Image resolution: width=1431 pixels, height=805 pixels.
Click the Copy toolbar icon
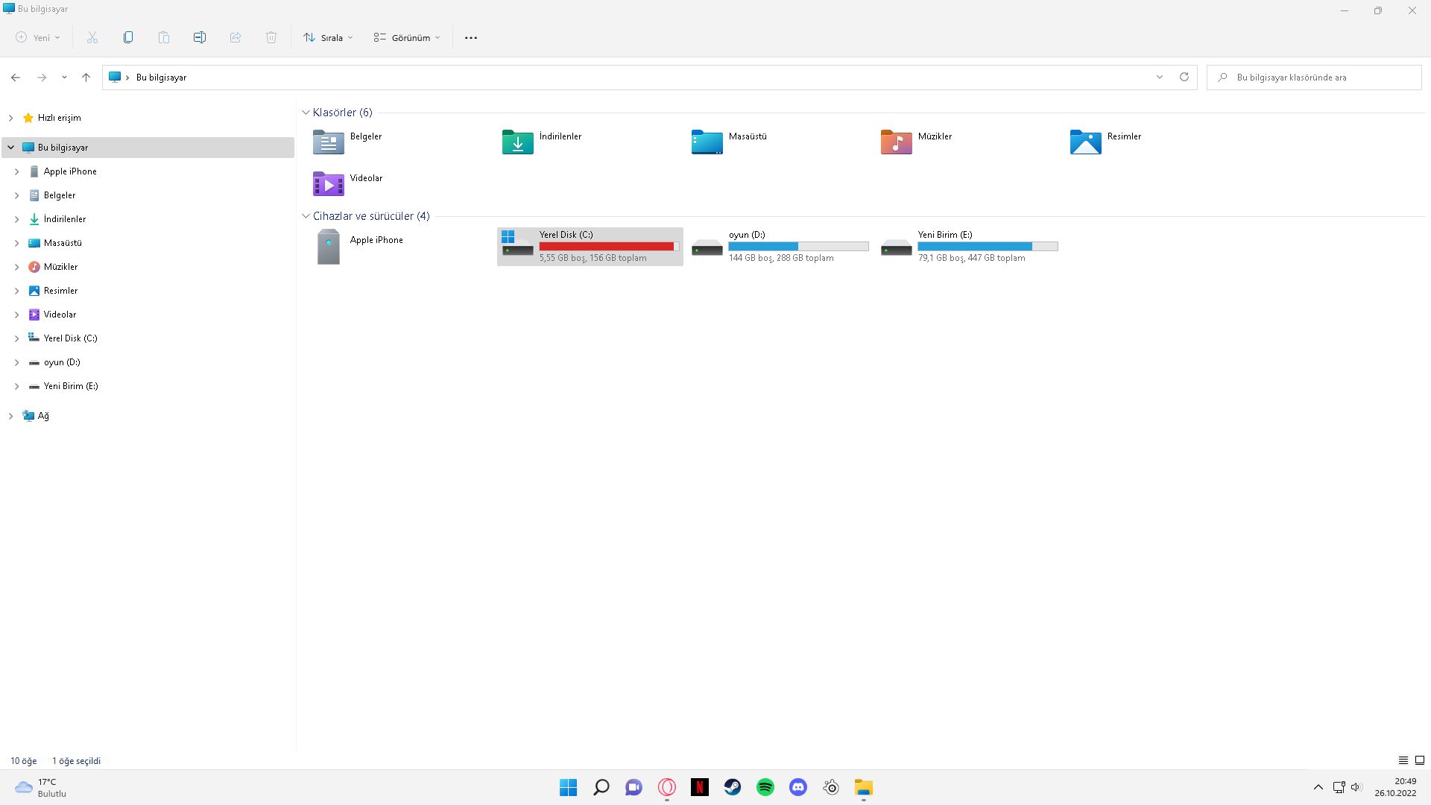[128, 37]
